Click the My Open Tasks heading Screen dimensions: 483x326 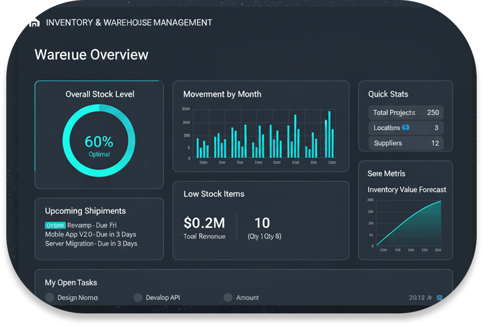71,282
